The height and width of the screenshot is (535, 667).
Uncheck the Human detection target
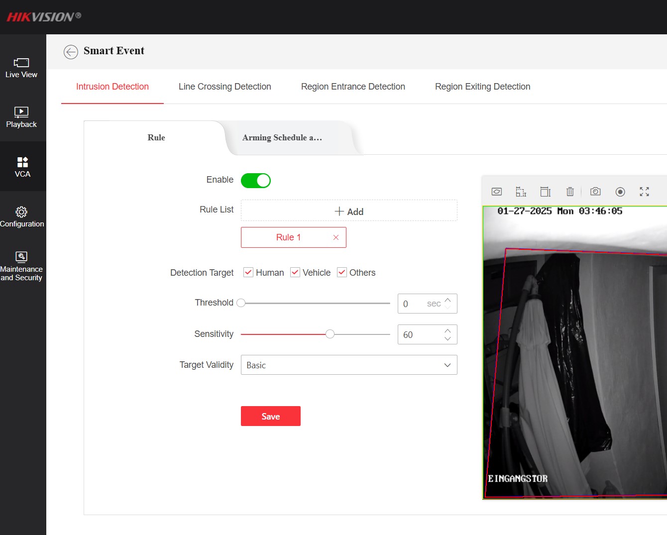click(x=248, y=272)
